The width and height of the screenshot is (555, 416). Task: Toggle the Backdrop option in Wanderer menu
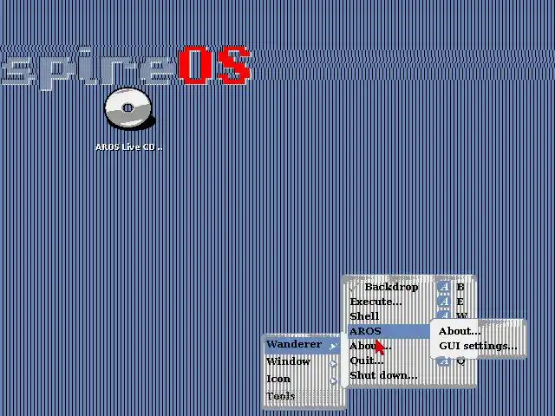click(410, 287)
